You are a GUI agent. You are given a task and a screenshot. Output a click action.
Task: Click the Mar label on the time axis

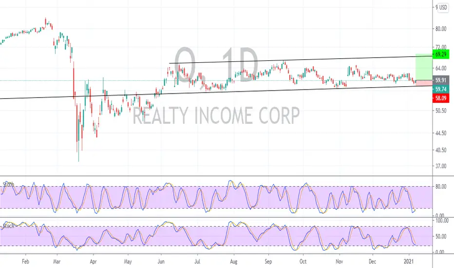(x=57, y=261)
